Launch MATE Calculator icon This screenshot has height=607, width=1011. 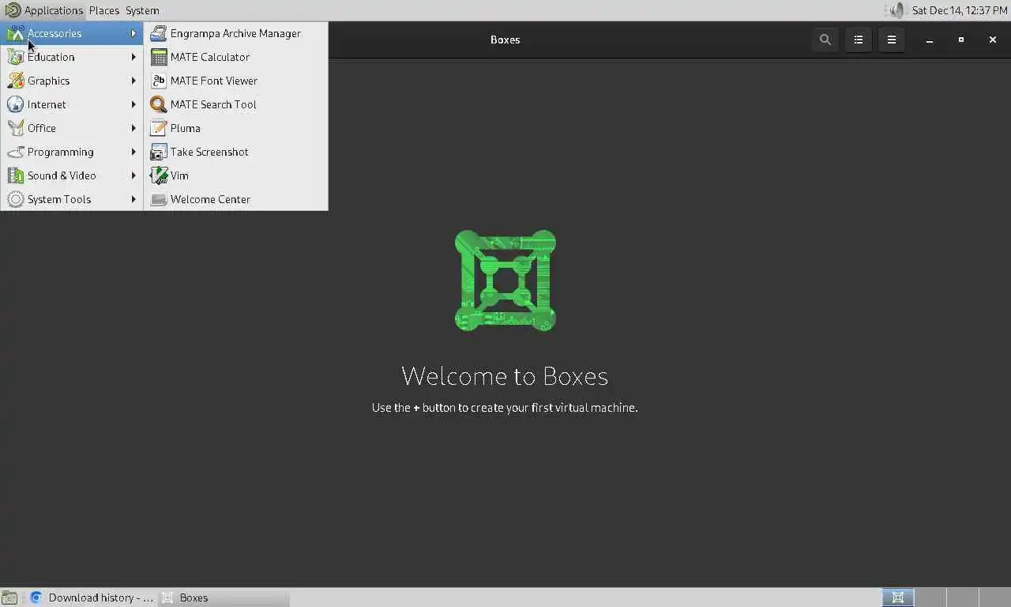click(158, 57)
